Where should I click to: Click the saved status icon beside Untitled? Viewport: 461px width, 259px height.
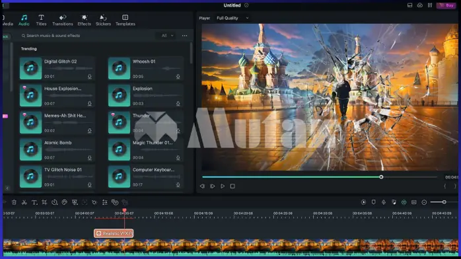(x=246, y=5)
